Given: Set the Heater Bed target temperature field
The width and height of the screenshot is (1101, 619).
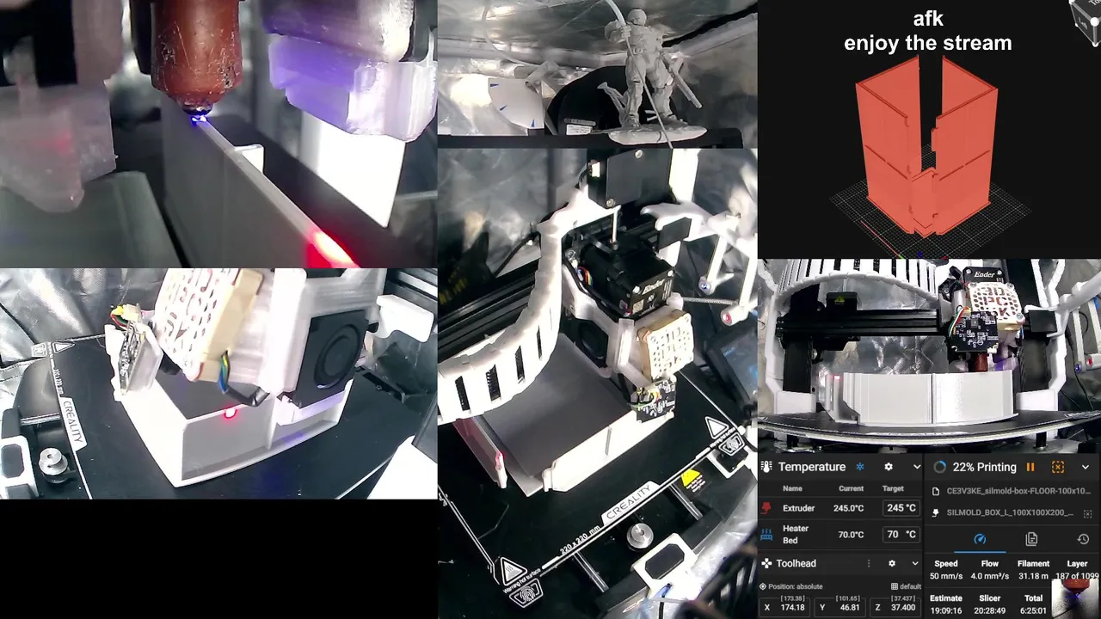Looking at the screenshot, I should (901, 534).
